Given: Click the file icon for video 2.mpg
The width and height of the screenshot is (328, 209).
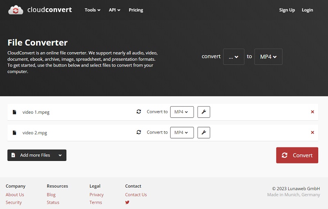Looking at the screenshot, I should pos(14,133).
